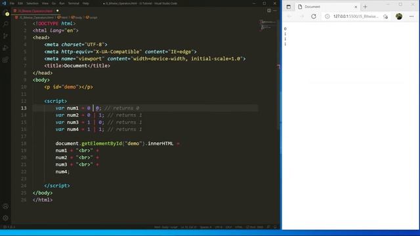The width and height of the screenshot is (420, 236).
Task: Open the tab actions menu in Edge
Action: click(289, 7)
